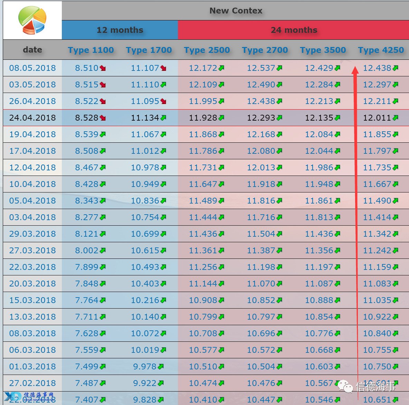The height and width of the screenshot is (405, 409).
Task: Click the green up arrow beside 10.577
Action: pos(221,350)
